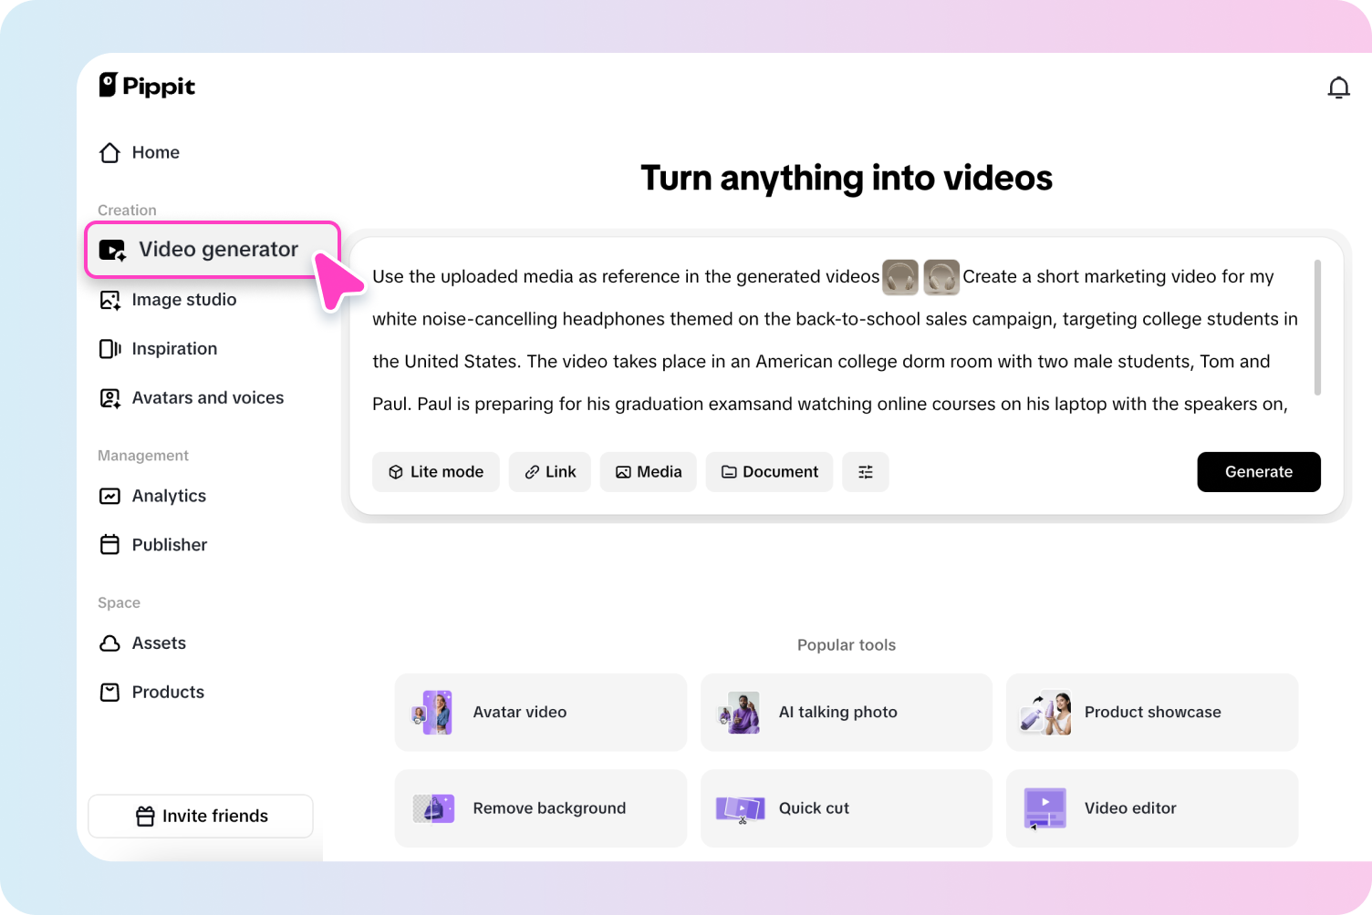
Task: Click the notification bell
Action: pyautogui.click(x=1338, y=87)
